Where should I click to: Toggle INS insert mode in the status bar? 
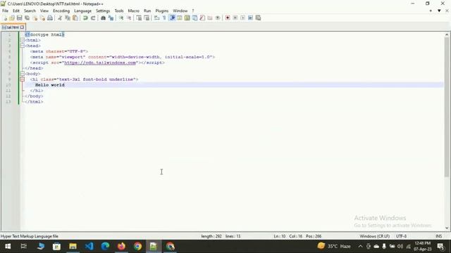(x=438, y=236)
